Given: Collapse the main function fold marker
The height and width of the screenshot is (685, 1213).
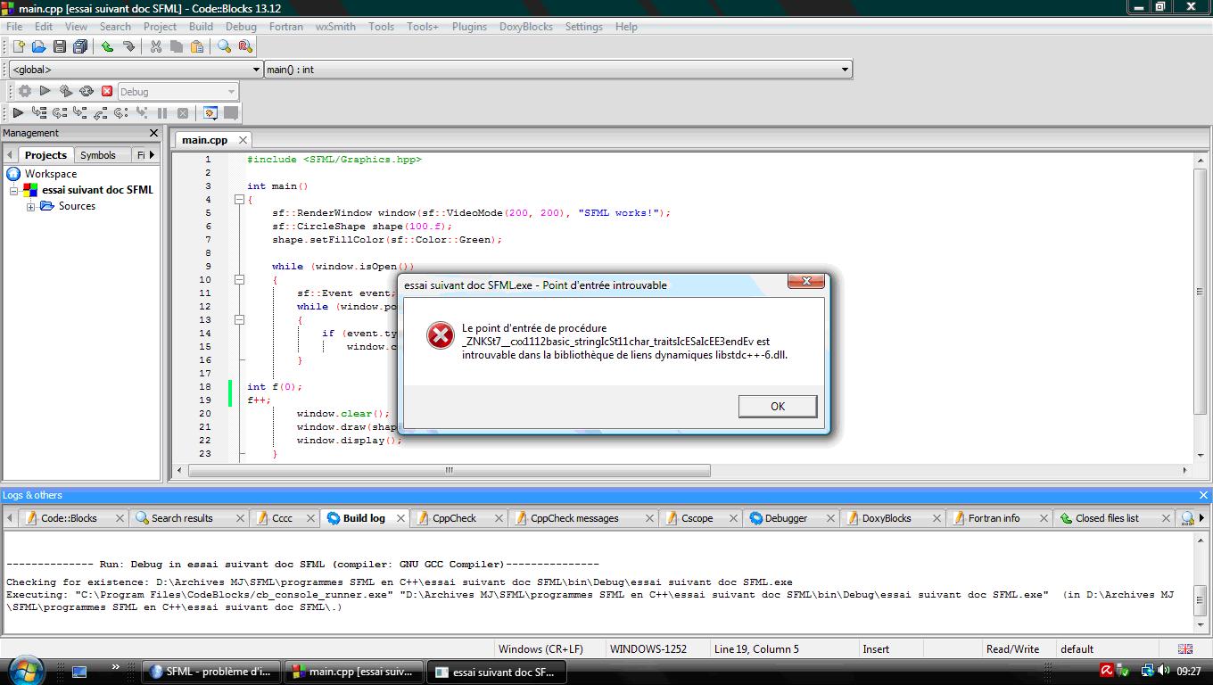Looking at the screenshot, I should point(238,199).
